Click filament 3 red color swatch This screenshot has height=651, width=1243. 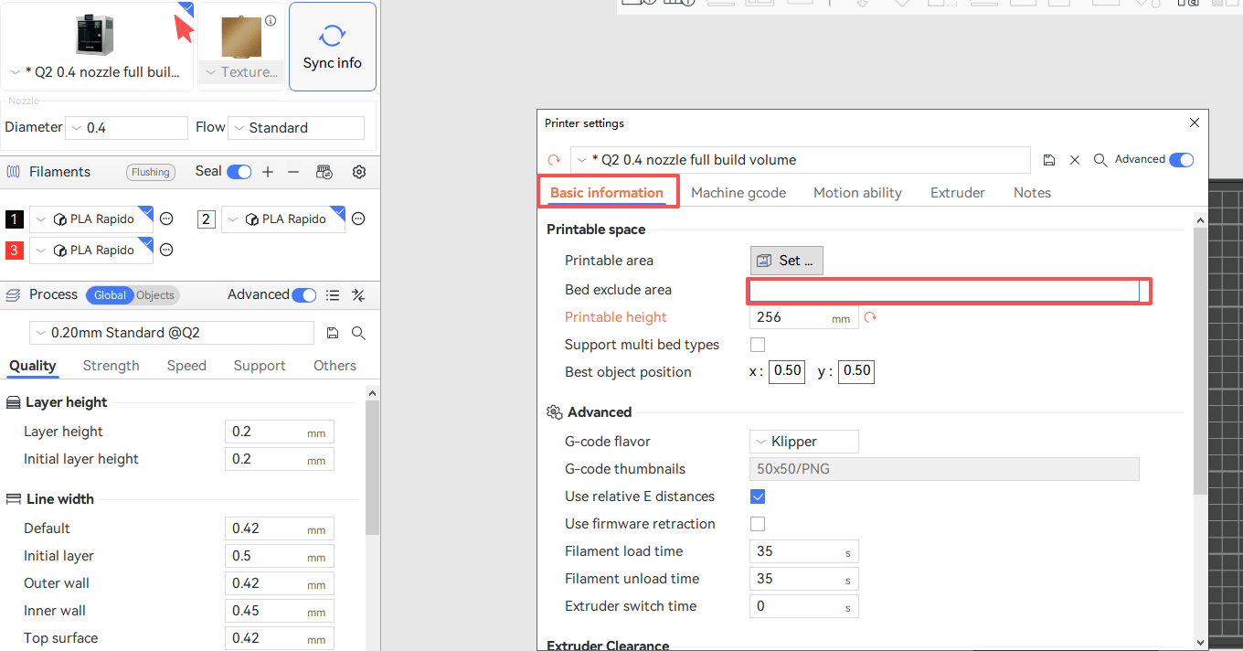click(15, 251)
